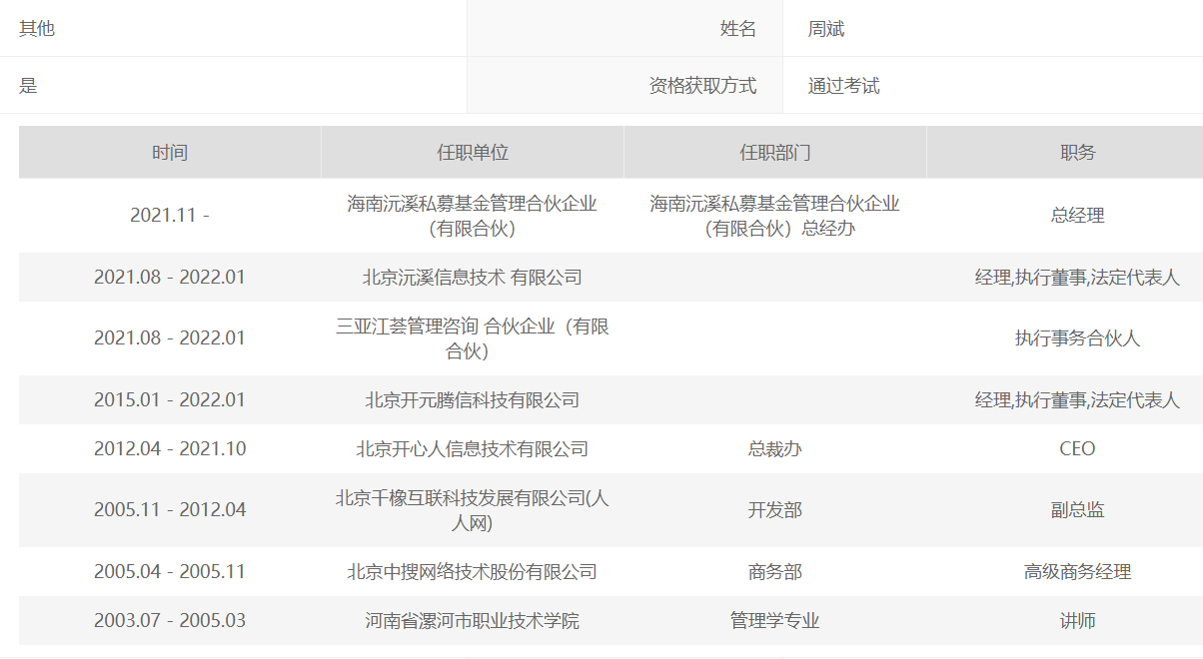The height and width of the screenshot is (659, 1203).
Task: Select the date range 2015.01 - 2022.01
Action: (170, 400)
